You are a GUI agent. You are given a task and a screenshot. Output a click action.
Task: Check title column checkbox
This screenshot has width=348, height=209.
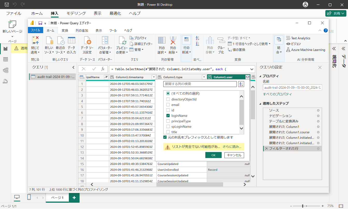pyautogui.click(x=168, y=132)
